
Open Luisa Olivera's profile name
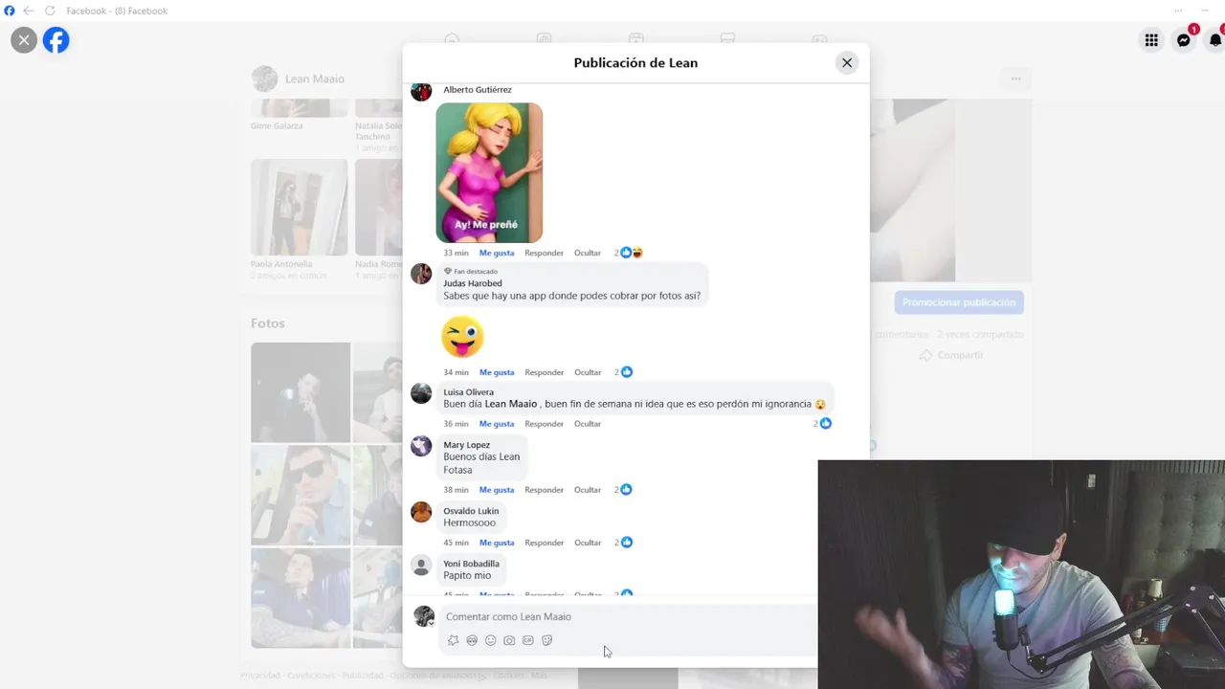click(x=469, y=392)
